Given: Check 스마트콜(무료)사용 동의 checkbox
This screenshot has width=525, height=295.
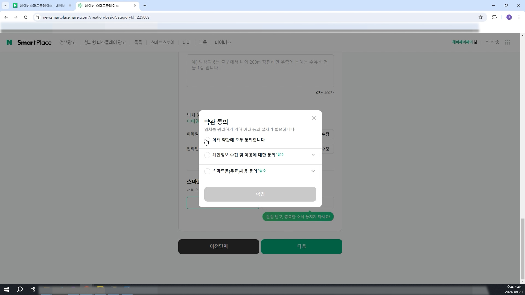Looking at the screenshot, I should pyautogui.click(x=207, y=171).
